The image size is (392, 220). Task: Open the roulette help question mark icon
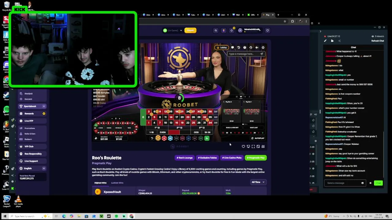pyautogui.click(x=245, y=47)
